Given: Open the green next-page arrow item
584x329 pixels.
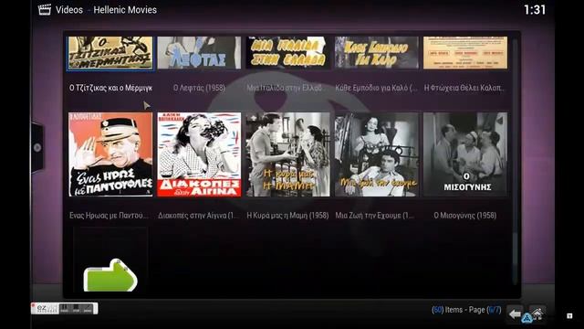Looking at the screenshot, I should pyautogui.click(x=110, y=276).
